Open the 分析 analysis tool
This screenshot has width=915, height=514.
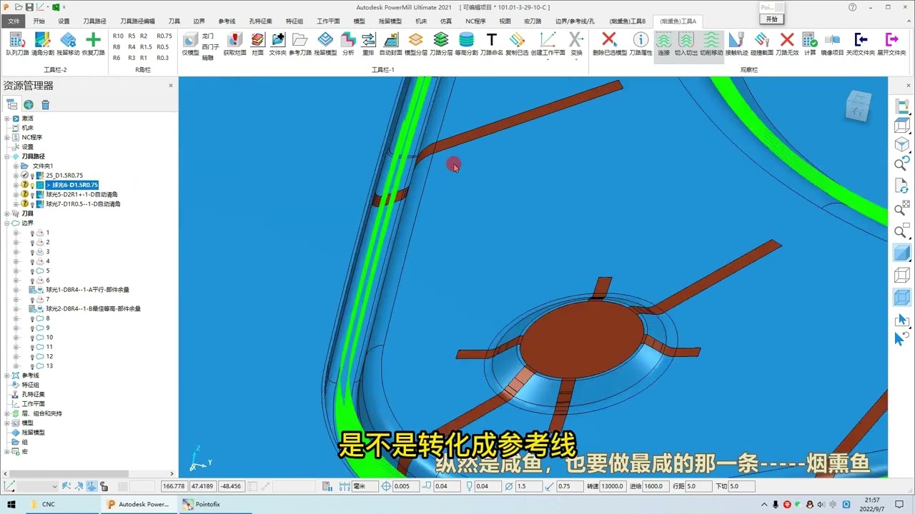348,44
